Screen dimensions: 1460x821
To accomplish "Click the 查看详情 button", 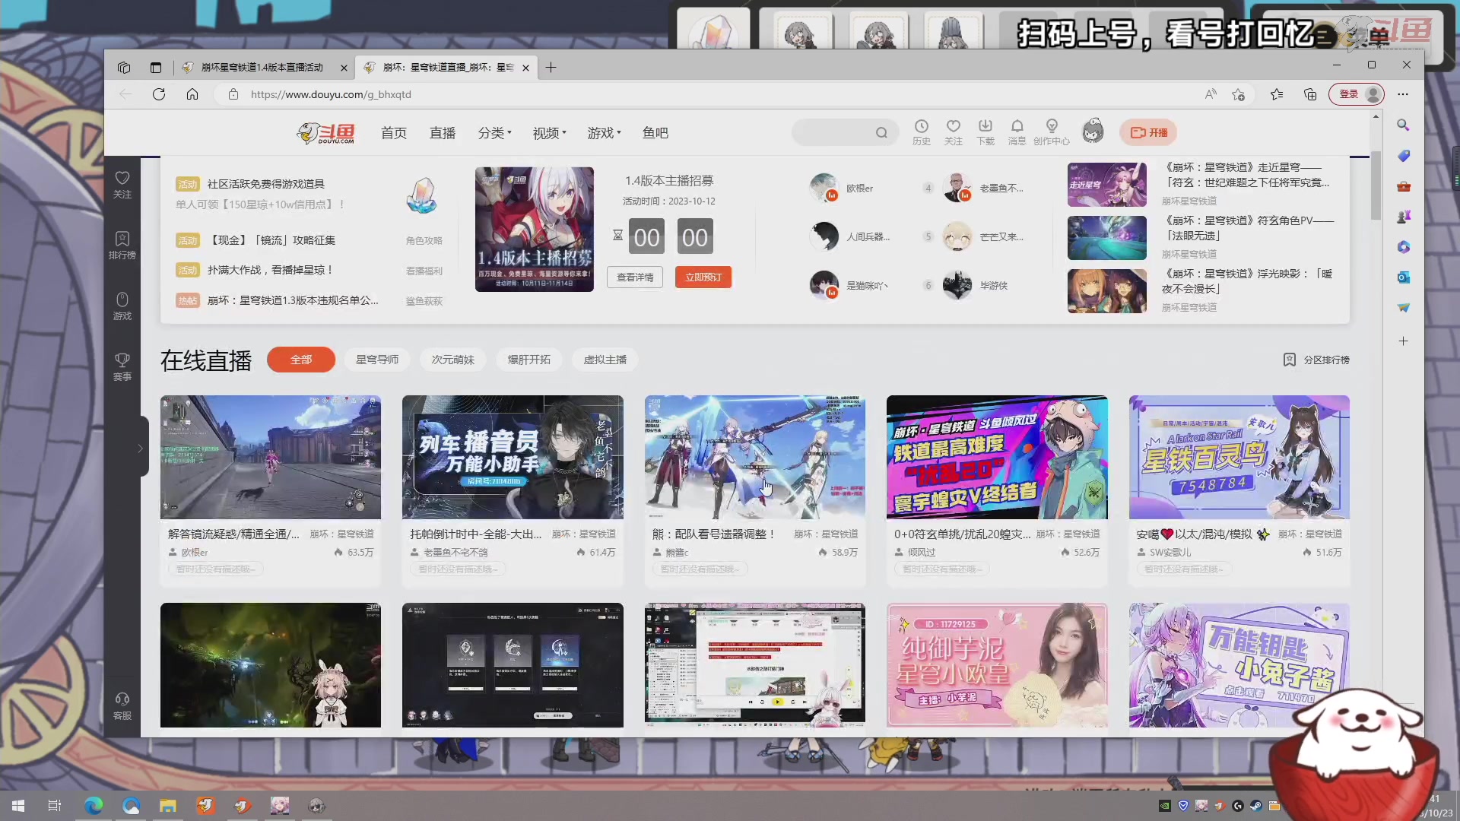I will pos(635,277).
